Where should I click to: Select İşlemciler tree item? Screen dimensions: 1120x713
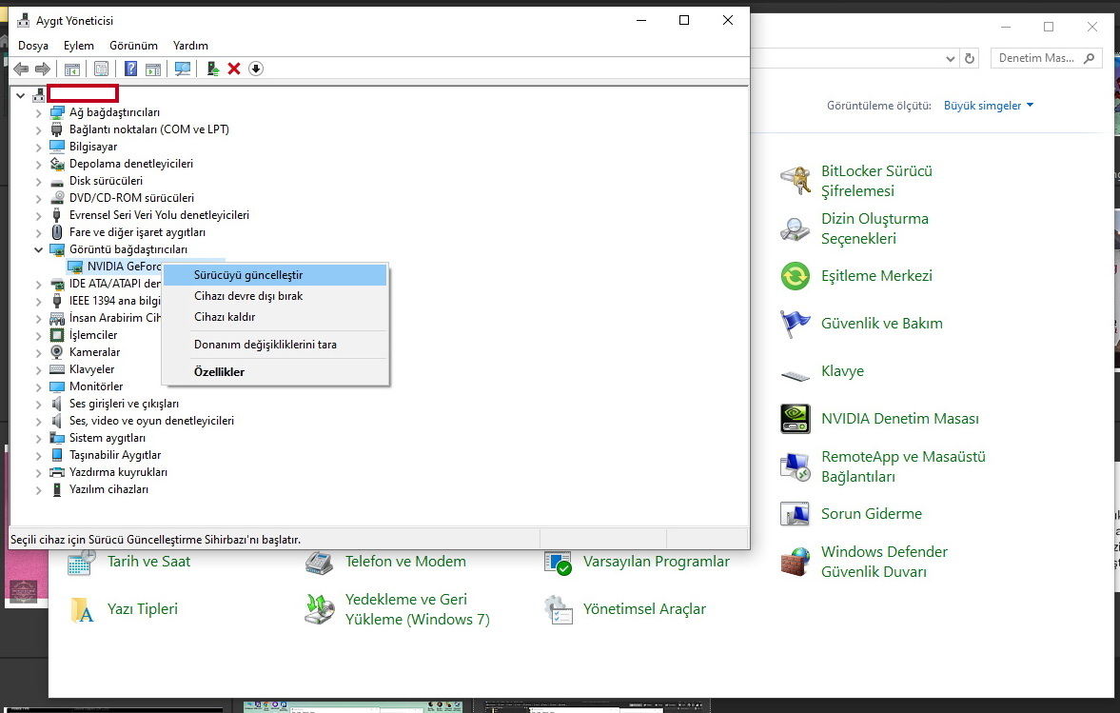tap(93, 335)
